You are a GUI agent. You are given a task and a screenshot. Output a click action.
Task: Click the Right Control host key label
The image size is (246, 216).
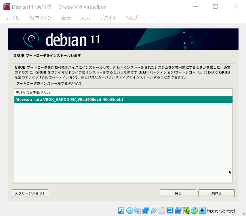pyautogui.click(x=221, y=211)
